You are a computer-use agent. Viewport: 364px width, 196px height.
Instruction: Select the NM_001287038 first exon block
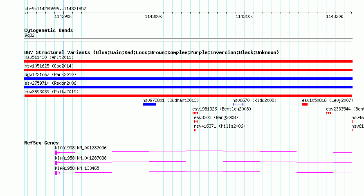(x=56, y=163)
